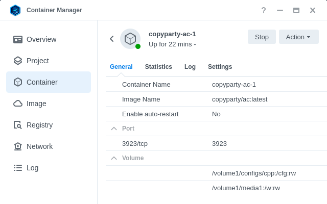Collapse the Port section
Viewport: 327px width, 204px height.
point(114,129)
